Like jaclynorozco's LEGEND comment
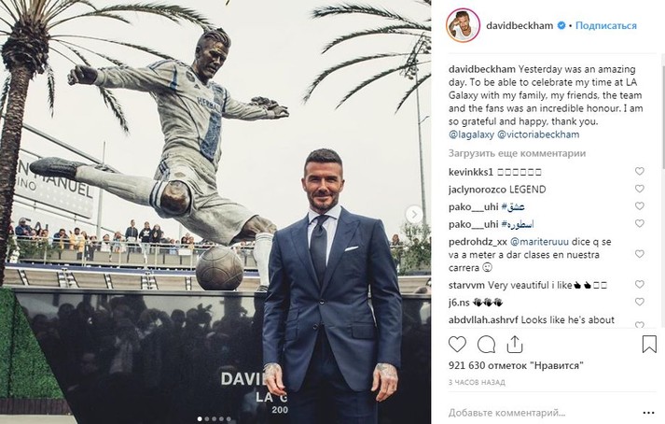The height and width of the screenshot is (424, 665). (x=640, y=189)
